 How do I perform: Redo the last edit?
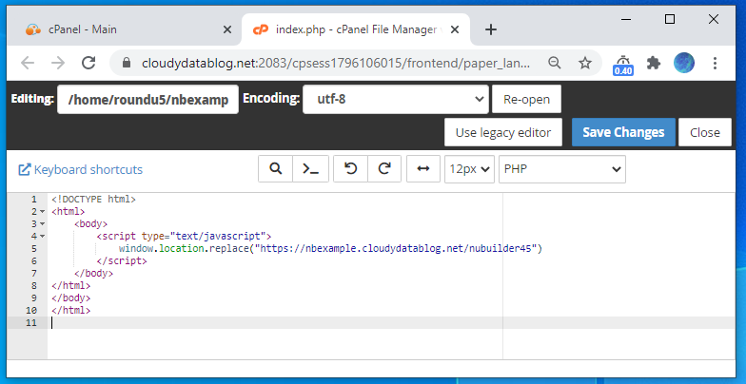(x=384, y=169)
